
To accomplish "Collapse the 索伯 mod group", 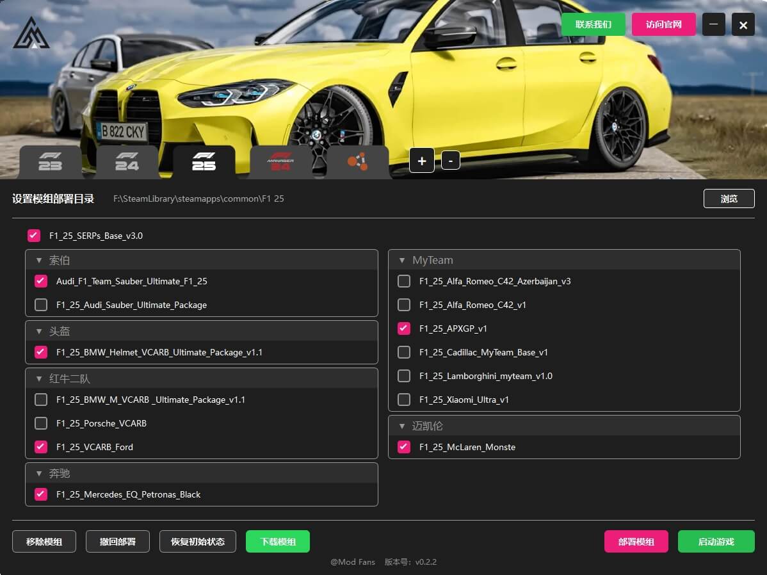I will coord(39,261).
